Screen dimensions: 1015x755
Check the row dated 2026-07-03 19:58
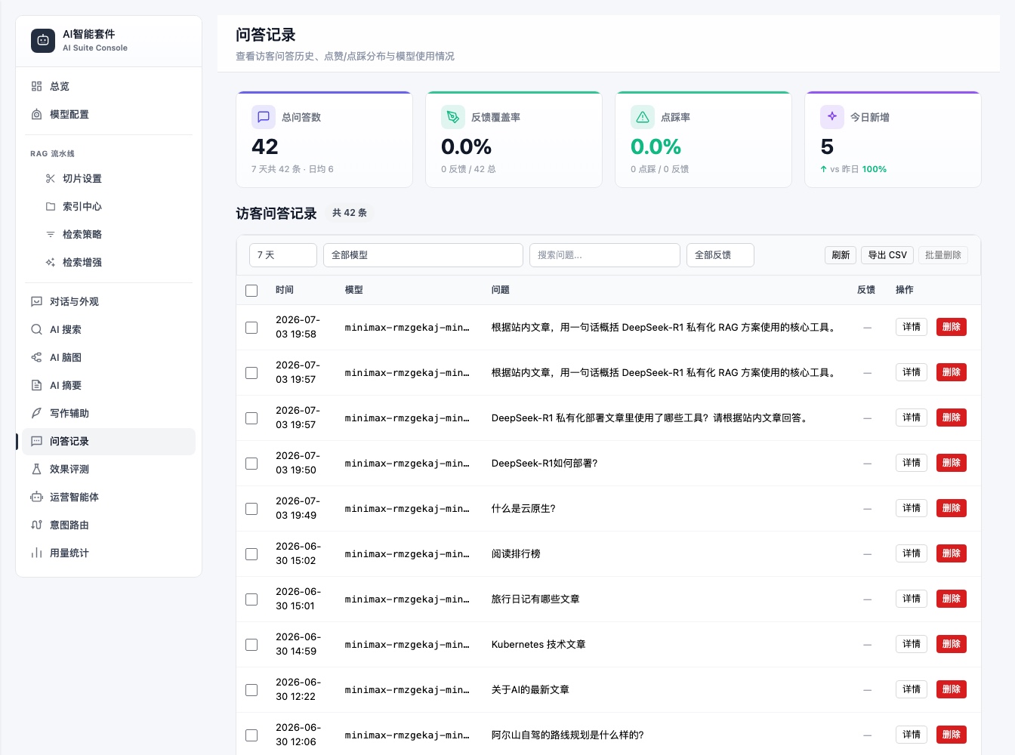click(251, 328)
